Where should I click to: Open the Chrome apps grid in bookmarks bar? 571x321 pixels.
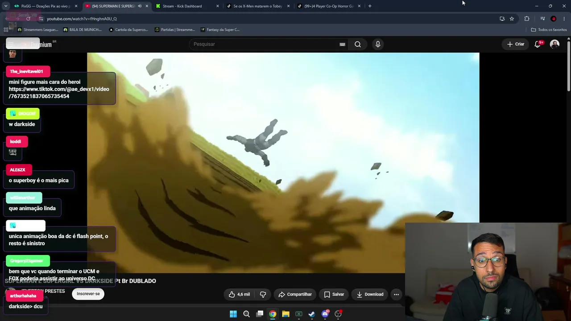6,30
